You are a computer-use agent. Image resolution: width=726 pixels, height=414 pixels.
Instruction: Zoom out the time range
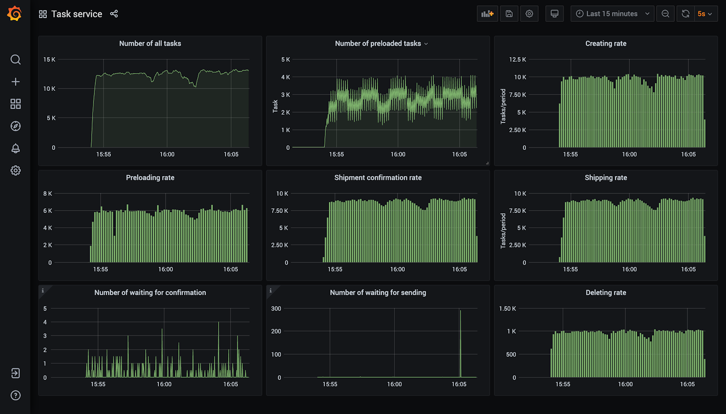tap(665, 14)
